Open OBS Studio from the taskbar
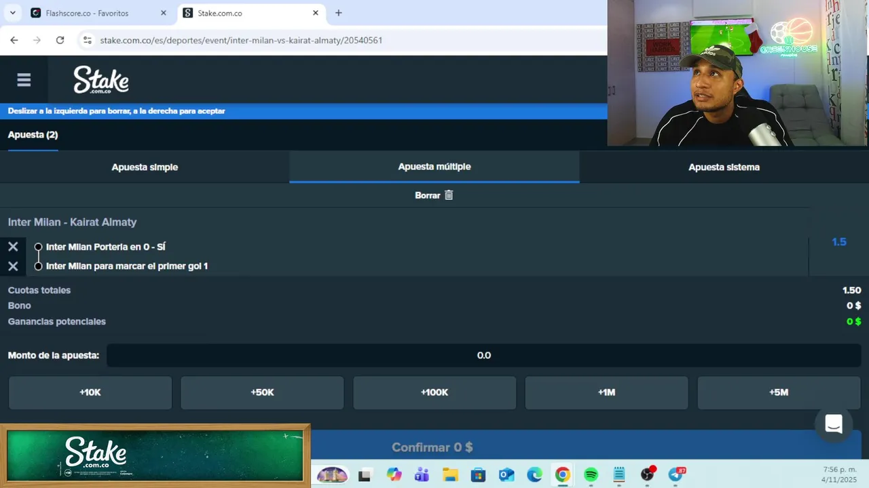Screen dimensions: 869x488 [x=648, y=474]
